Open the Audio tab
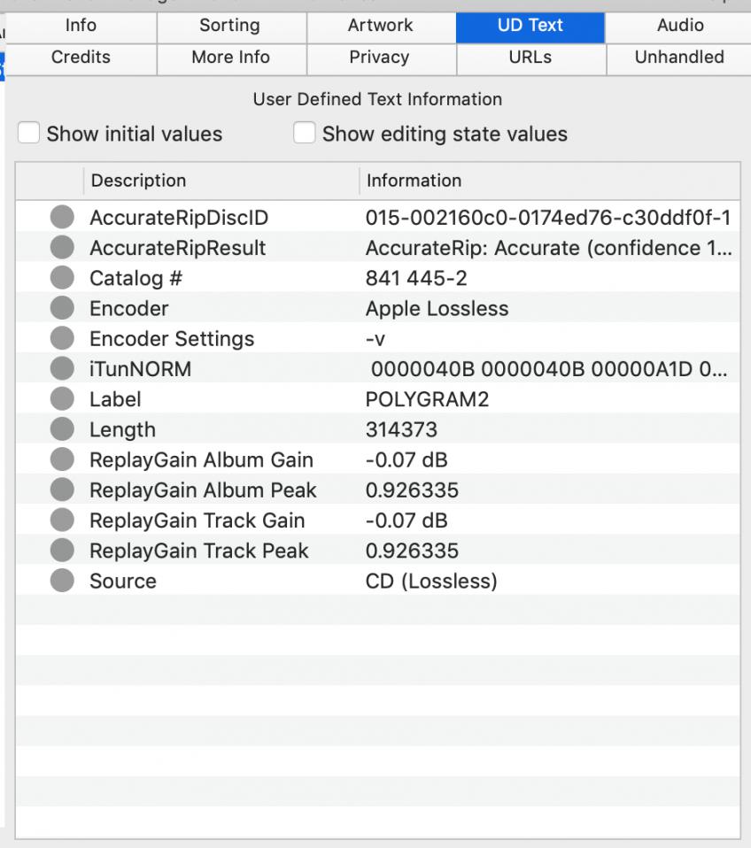Screen dimensions: 751x848 coord(679,26)
